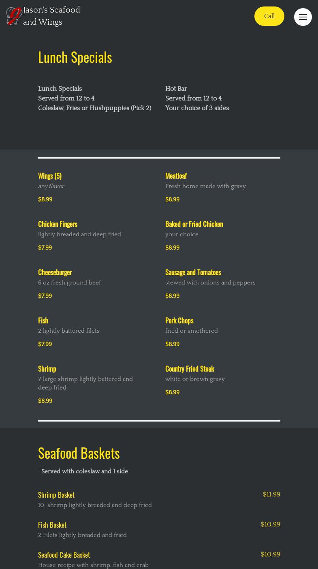Select the Chicken Fingers menu item
This screenshot has width=318, height=569.
pyautogui.click(x=58, y=224)
